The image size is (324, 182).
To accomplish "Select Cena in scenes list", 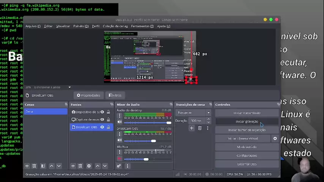I will tap(46, 111).
